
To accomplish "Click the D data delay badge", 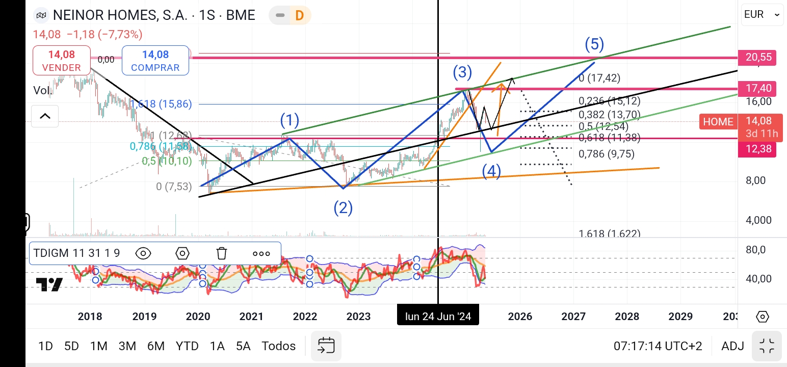I will (x=300, y=15).
